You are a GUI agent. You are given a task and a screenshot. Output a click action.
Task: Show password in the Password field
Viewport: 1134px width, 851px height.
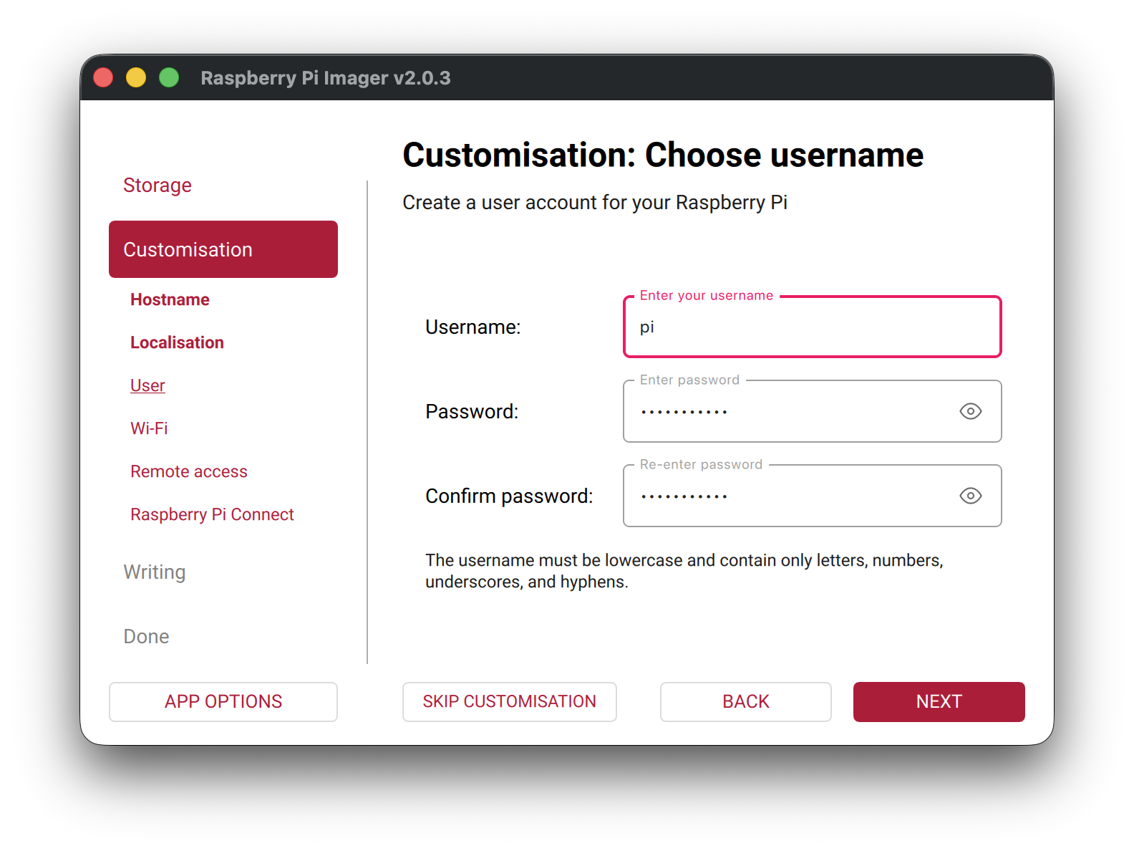pos(970,411)
